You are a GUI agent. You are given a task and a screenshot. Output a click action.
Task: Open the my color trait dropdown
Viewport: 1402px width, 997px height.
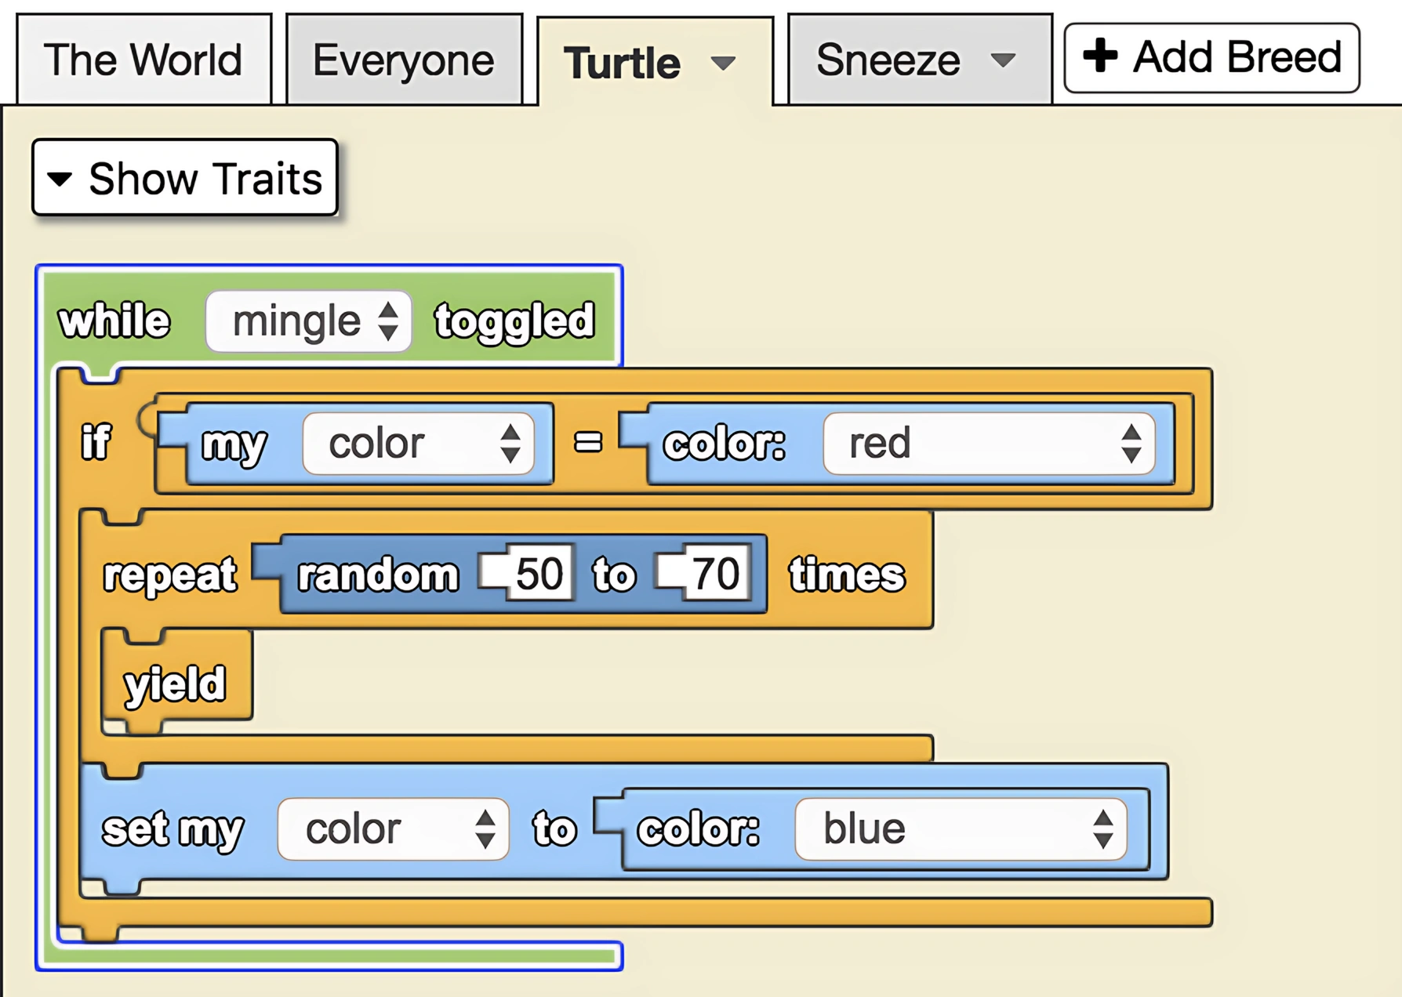[419, 444]
